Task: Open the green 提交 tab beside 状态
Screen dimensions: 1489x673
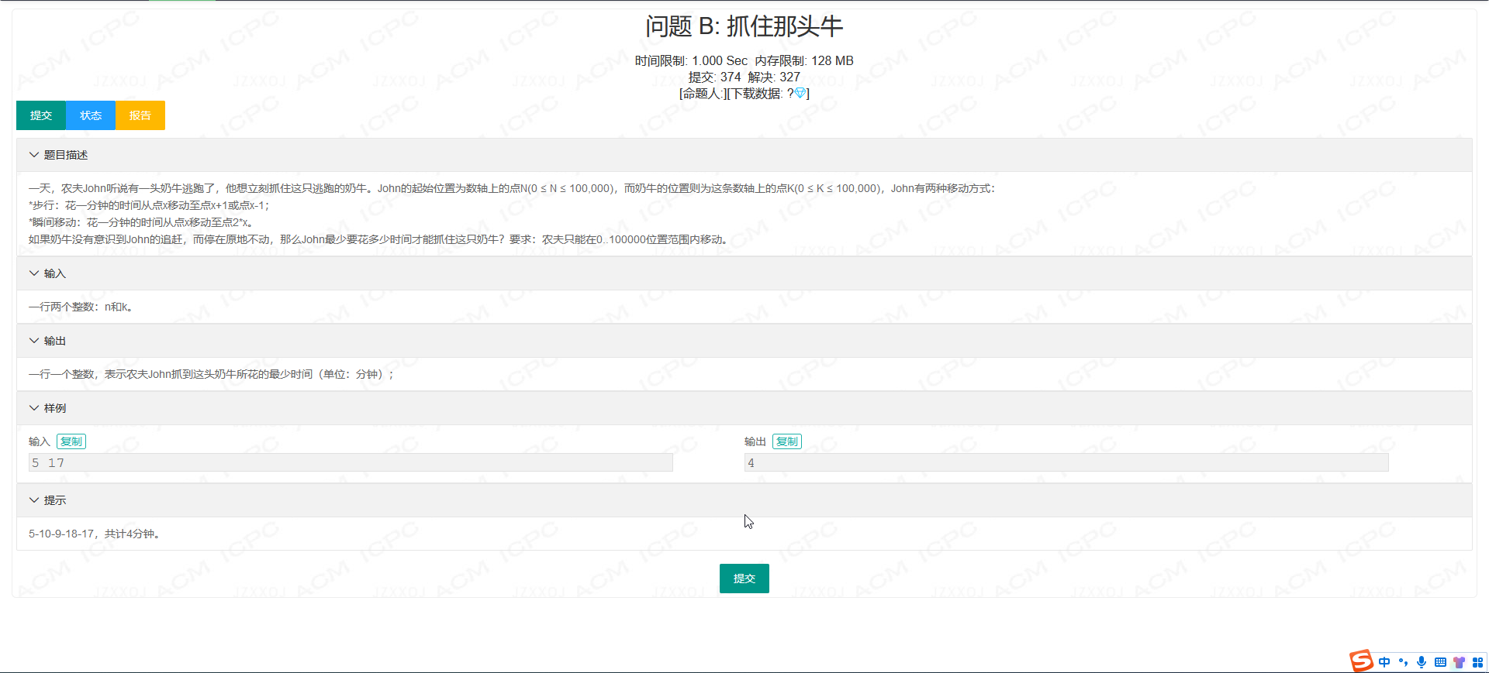Action: click(x=41, y=115)
